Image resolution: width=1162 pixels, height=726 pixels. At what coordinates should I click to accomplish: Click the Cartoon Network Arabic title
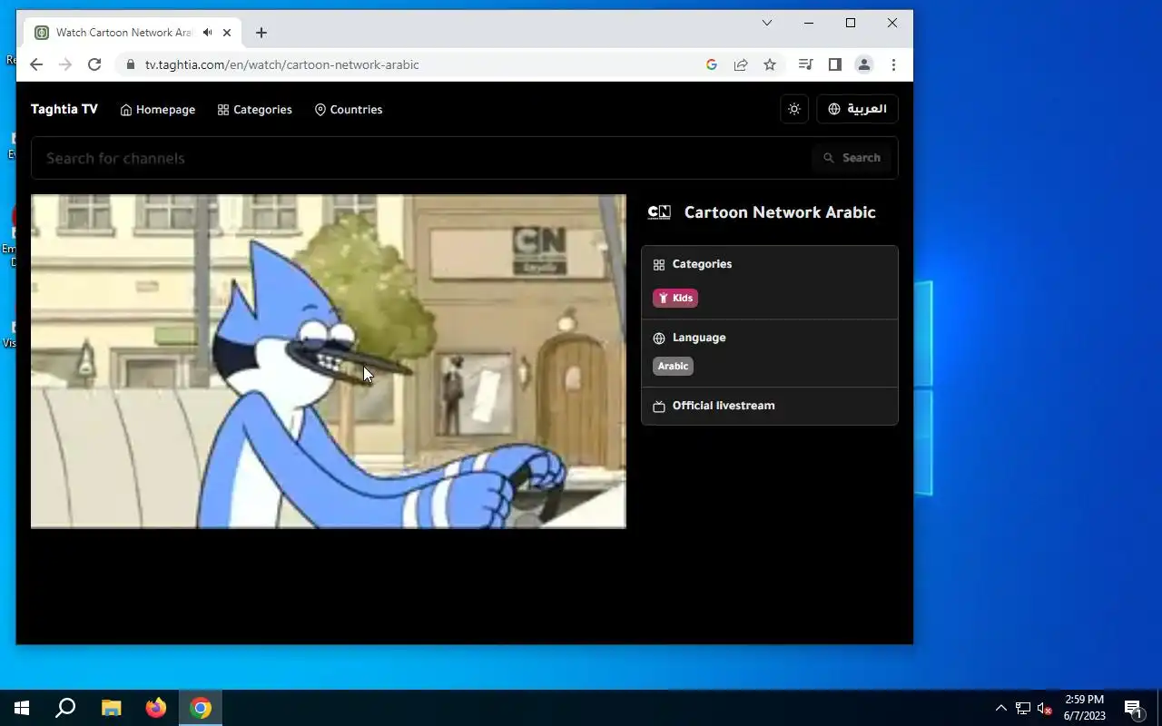pyautogui.click(x=780, y=212)
